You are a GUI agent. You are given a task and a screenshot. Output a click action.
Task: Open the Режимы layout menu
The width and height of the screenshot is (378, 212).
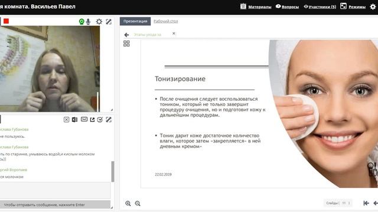[357, 7]
